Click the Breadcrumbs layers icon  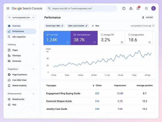click(x=9, y=99)
